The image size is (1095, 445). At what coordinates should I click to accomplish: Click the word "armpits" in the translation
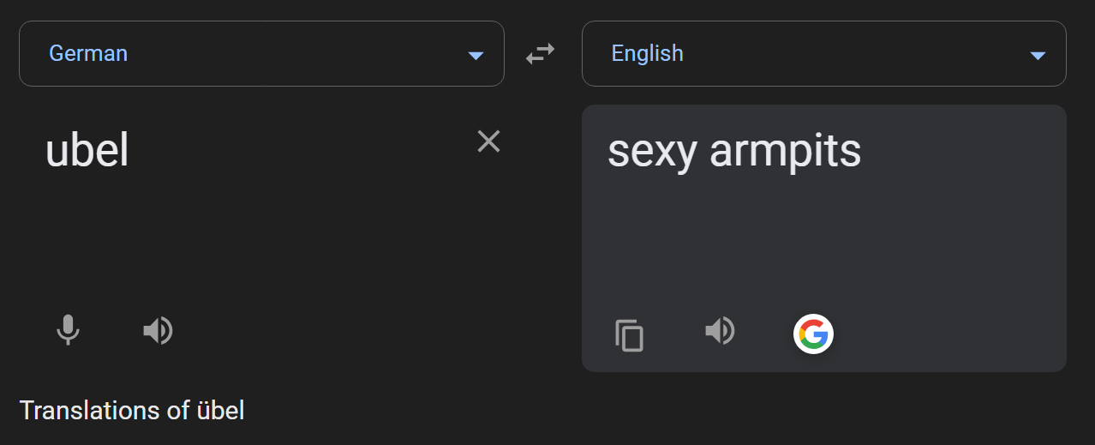tap(786, 152)
